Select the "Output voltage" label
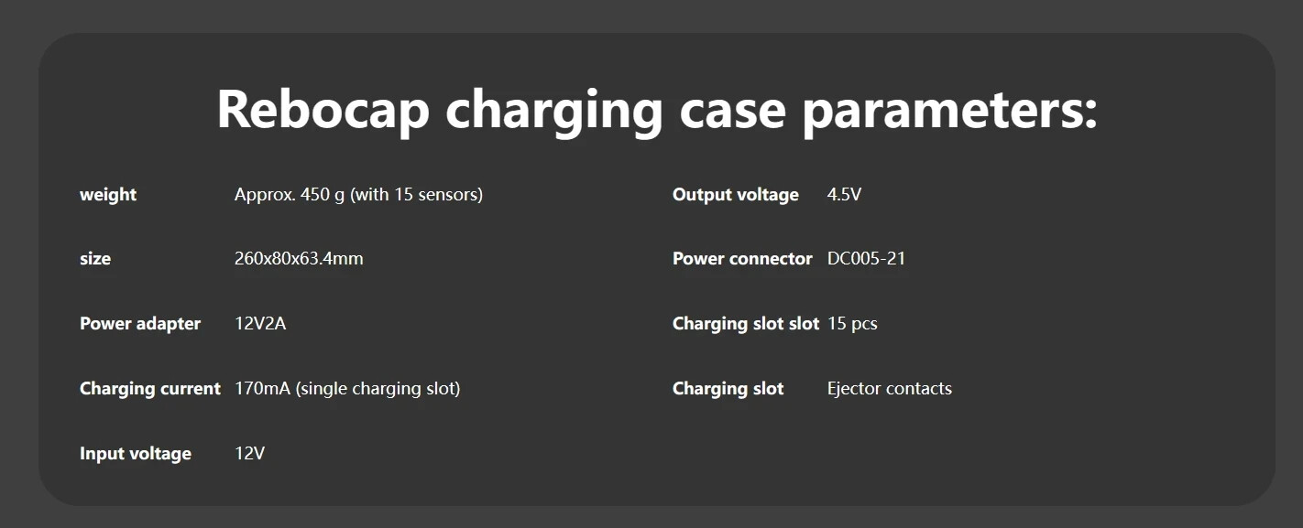This screenshot has width=1303, height=528. click(736, 195)
